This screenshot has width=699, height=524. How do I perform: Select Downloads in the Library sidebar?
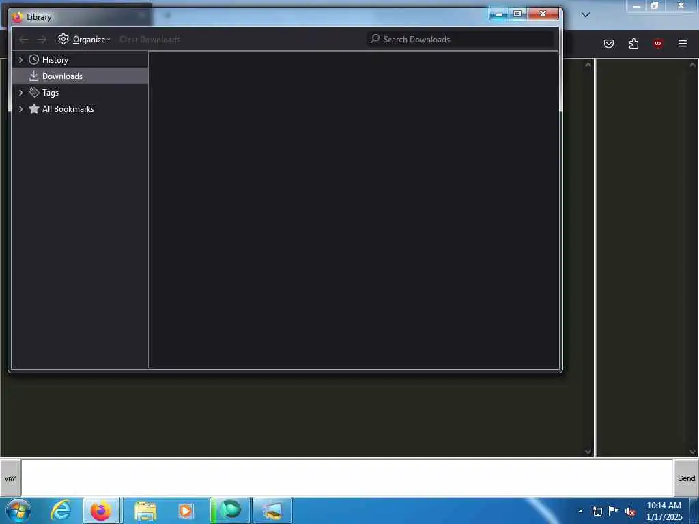tap(81, 76)
